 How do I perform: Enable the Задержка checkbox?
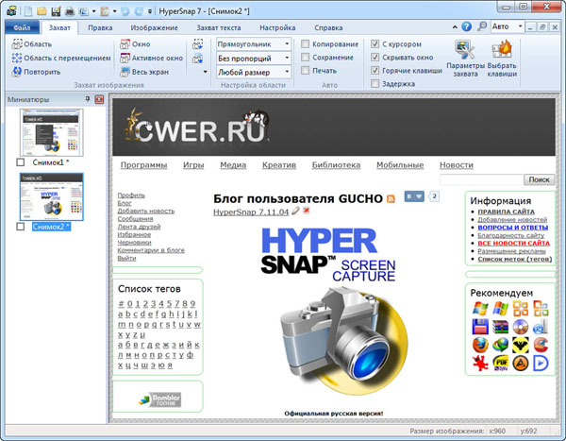(375, 84)
